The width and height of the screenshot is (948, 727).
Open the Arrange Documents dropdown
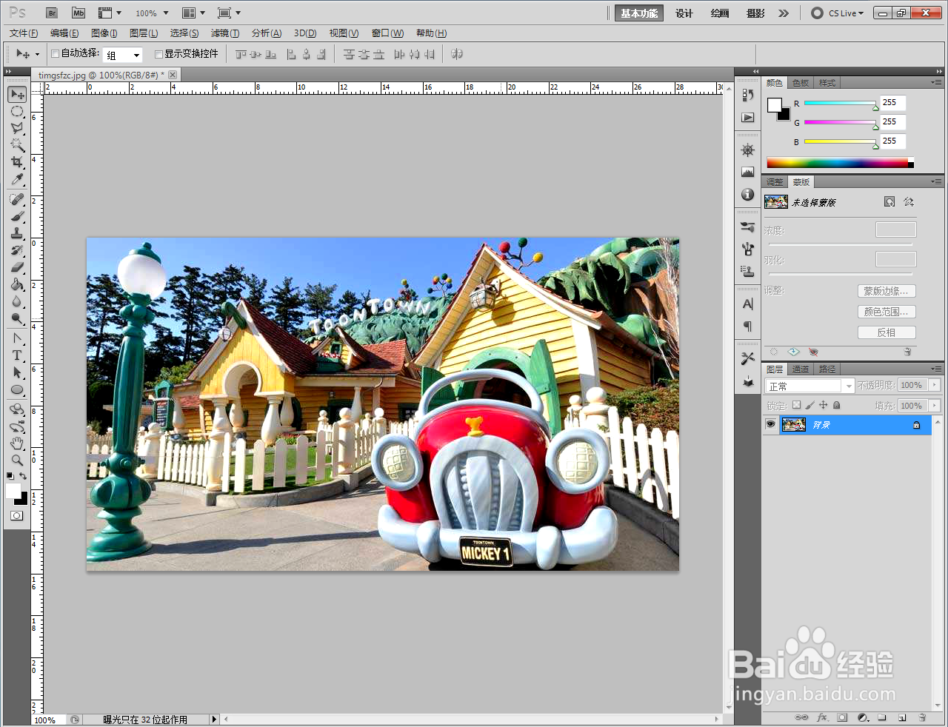point(193,13)
